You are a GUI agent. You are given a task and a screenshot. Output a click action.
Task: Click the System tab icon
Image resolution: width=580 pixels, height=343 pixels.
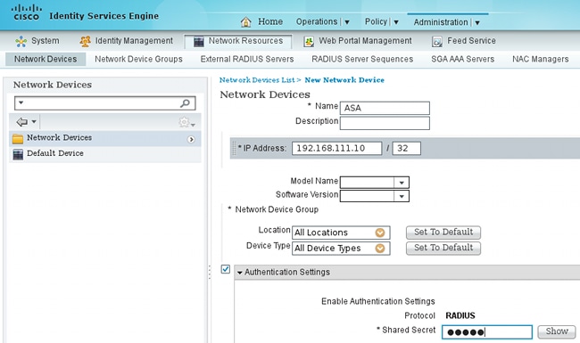pos(21,41)
